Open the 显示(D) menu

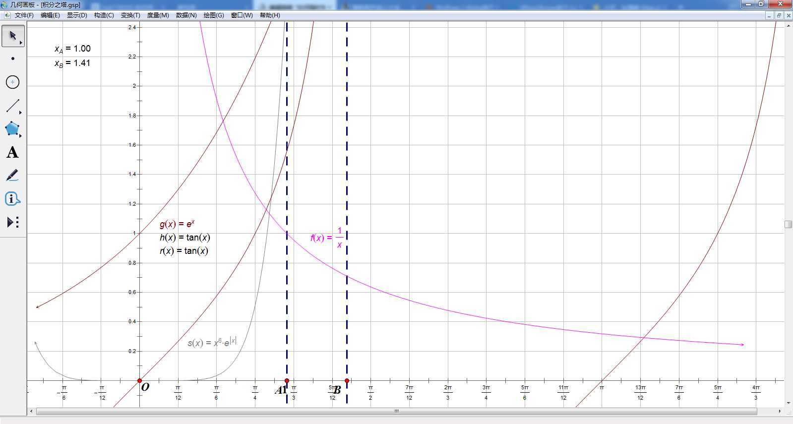77,15
